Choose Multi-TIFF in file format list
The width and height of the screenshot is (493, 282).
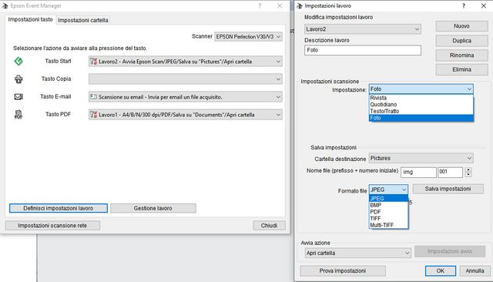click(388, 225)
